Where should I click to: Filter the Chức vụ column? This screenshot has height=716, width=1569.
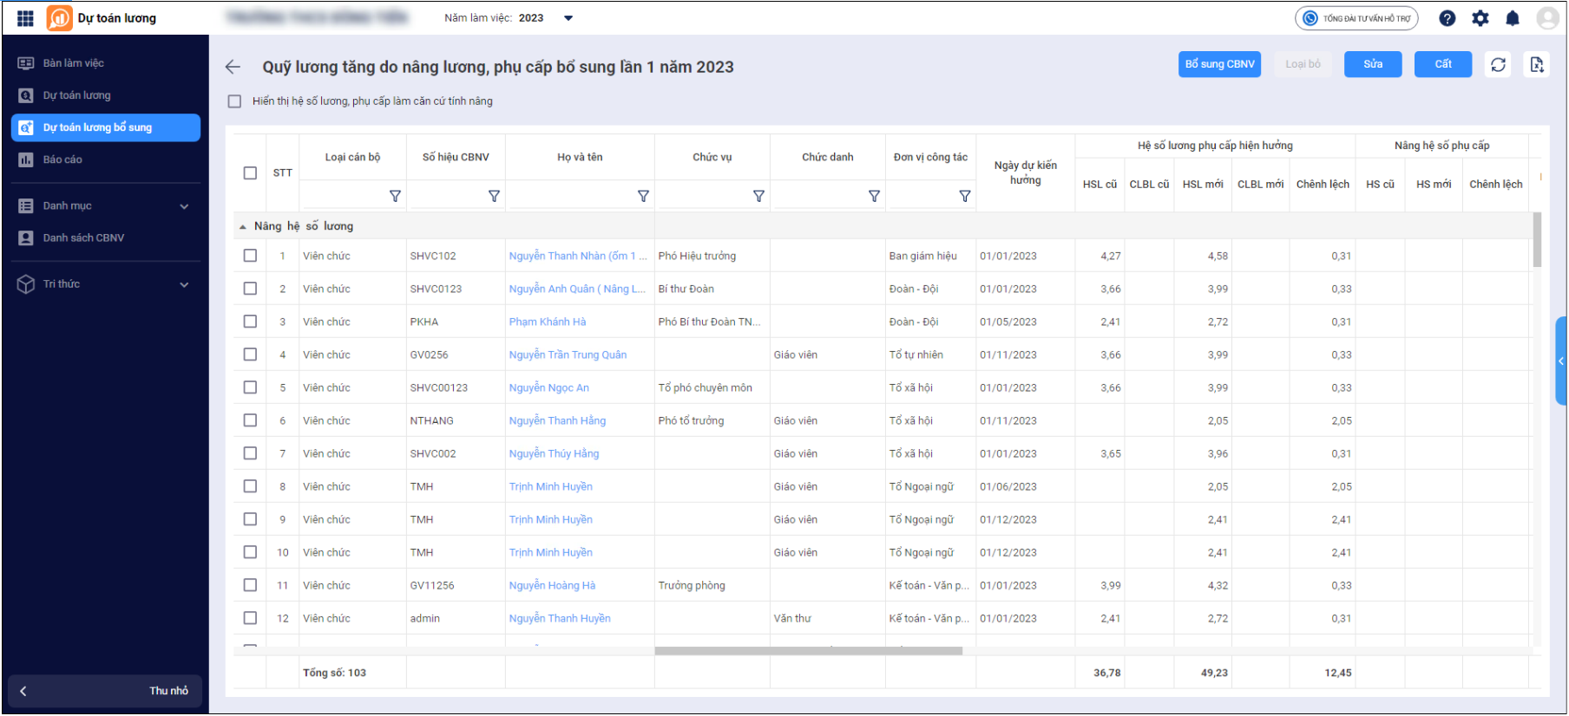click(758, 197)
